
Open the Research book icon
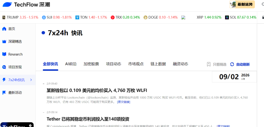tap(4, 54)
